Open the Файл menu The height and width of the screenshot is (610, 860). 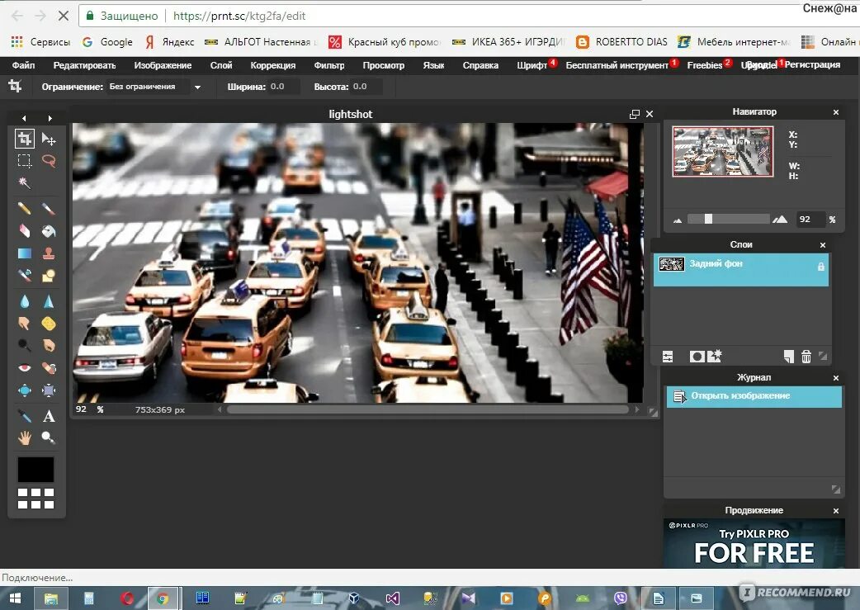(x=24, y=65)
